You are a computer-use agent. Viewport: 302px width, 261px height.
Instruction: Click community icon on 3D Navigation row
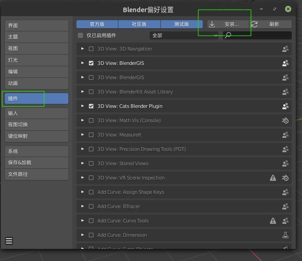(x=285, y=49)
